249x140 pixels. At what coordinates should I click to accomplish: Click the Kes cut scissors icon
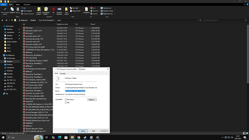click(22, 8)
